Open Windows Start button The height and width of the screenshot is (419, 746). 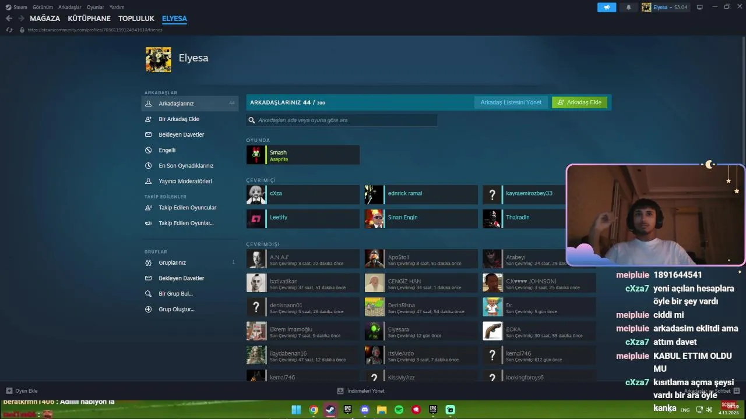click(x=296, y=410)
